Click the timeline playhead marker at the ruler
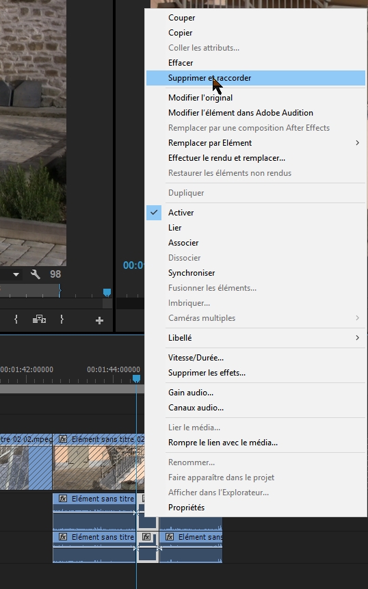The image size is (368, 589). coord(136,379)
